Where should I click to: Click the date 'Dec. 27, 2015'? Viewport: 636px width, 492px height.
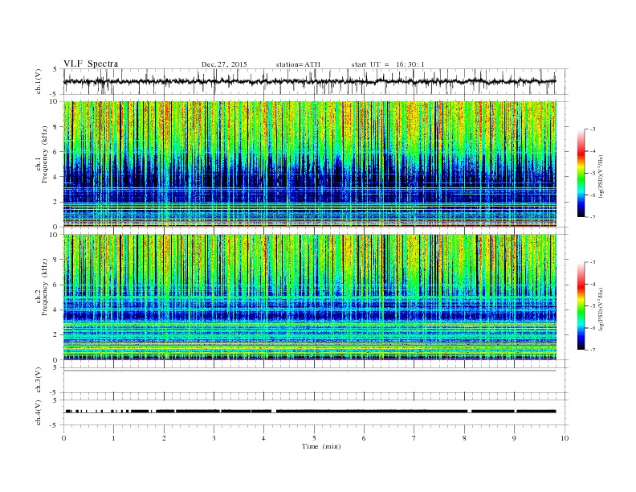pos(224,64)
